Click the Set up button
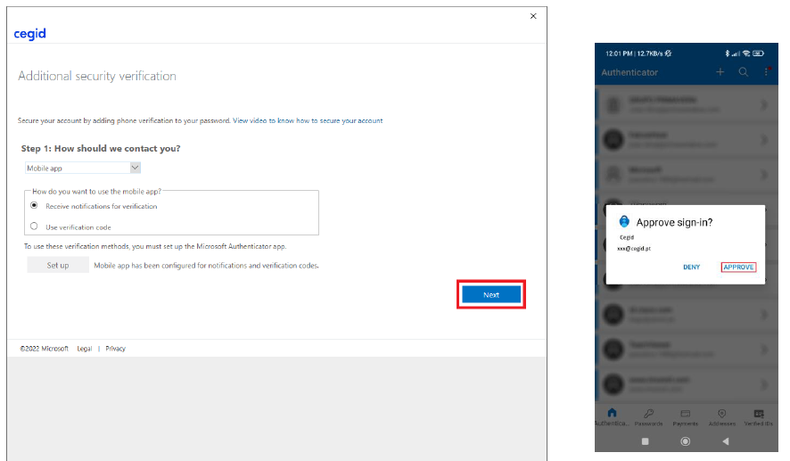The height and width of the screenshot is (461, 790). coord(58,265)
